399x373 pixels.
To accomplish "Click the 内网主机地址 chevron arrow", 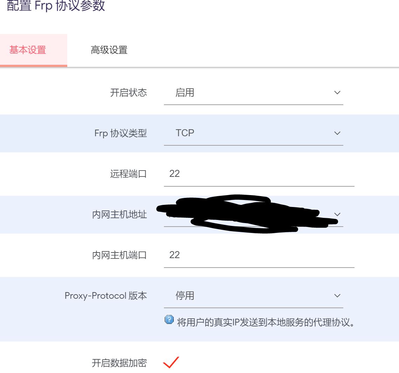I will 337,215.
